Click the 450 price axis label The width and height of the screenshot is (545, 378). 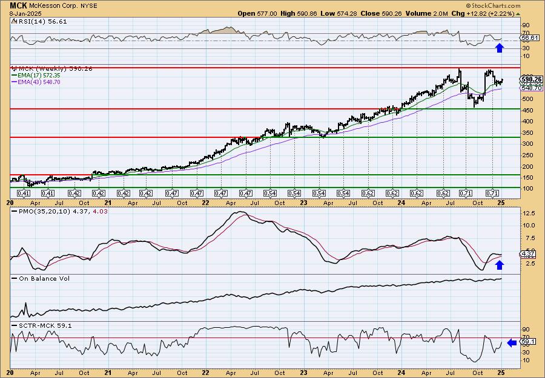pyautogui.click(x=527, y=111)
